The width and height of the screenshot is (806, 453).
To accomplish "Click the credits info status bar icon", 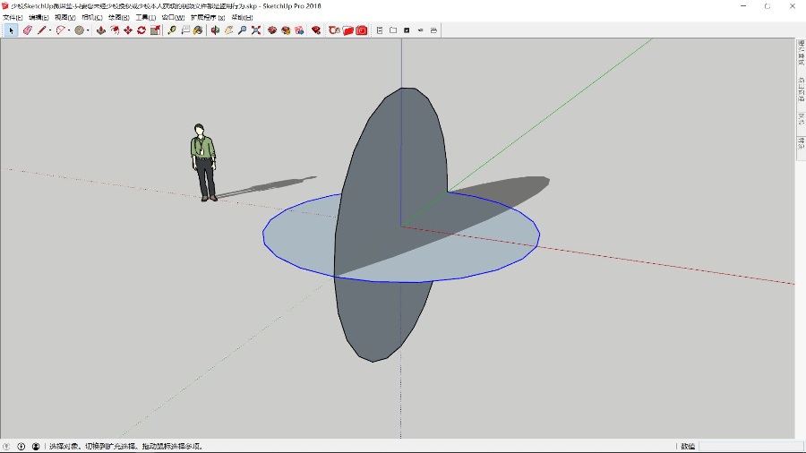I will point(21,447).
